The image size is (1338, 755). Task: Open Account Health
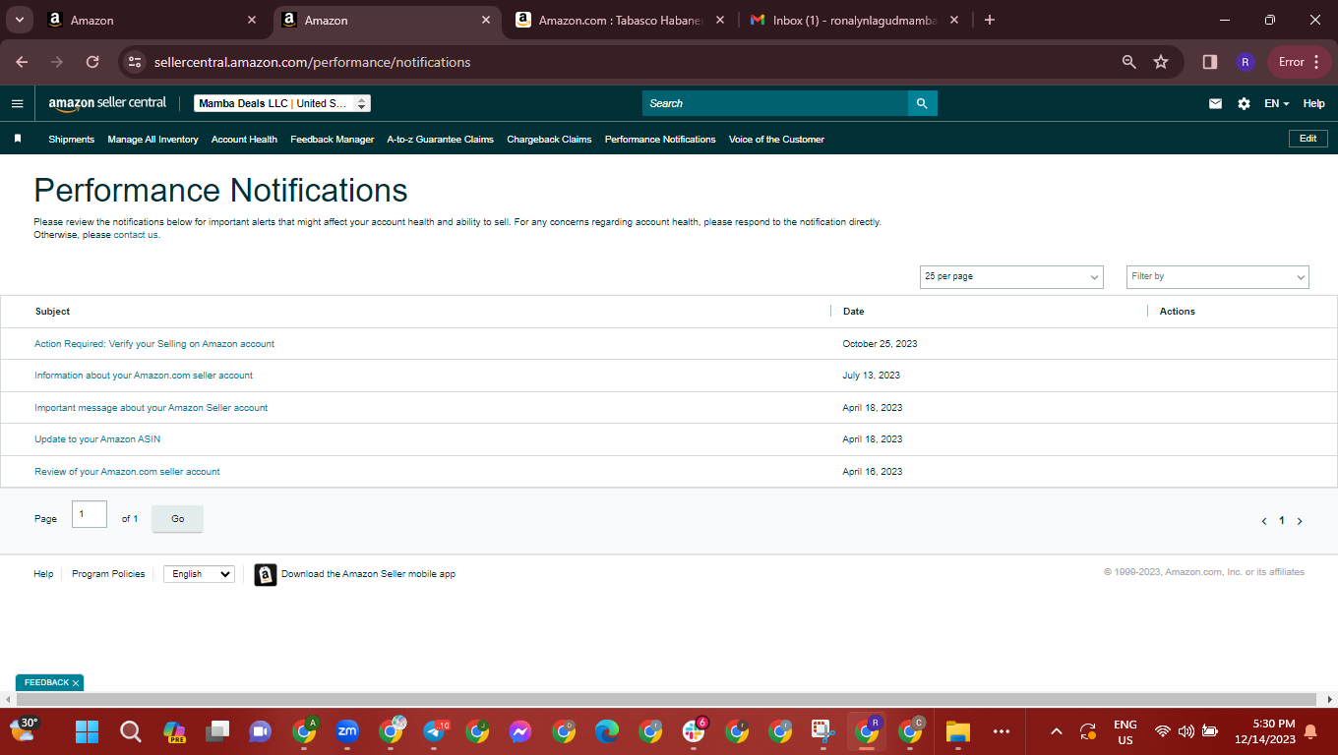click(244, 140)
